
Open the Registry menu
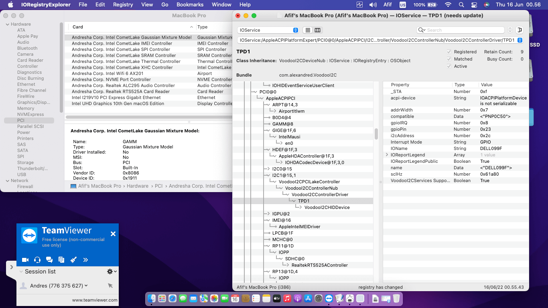click(x=123, y=5)
